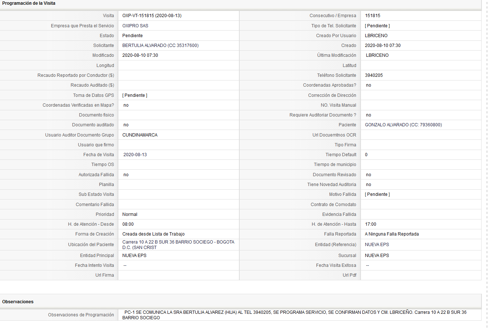Screen dimensions: 491x328
Task: Click Tipo de Tel. Solicitante [Pendiente] value
Action: pyautogui.click(x=377, y=26)
